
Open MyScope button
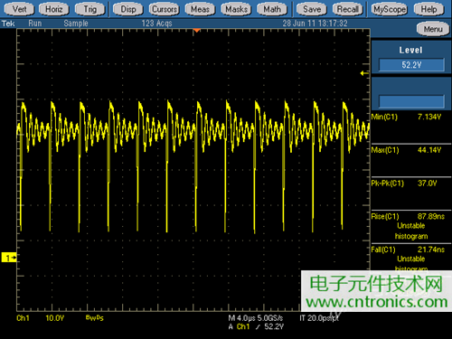390,9
